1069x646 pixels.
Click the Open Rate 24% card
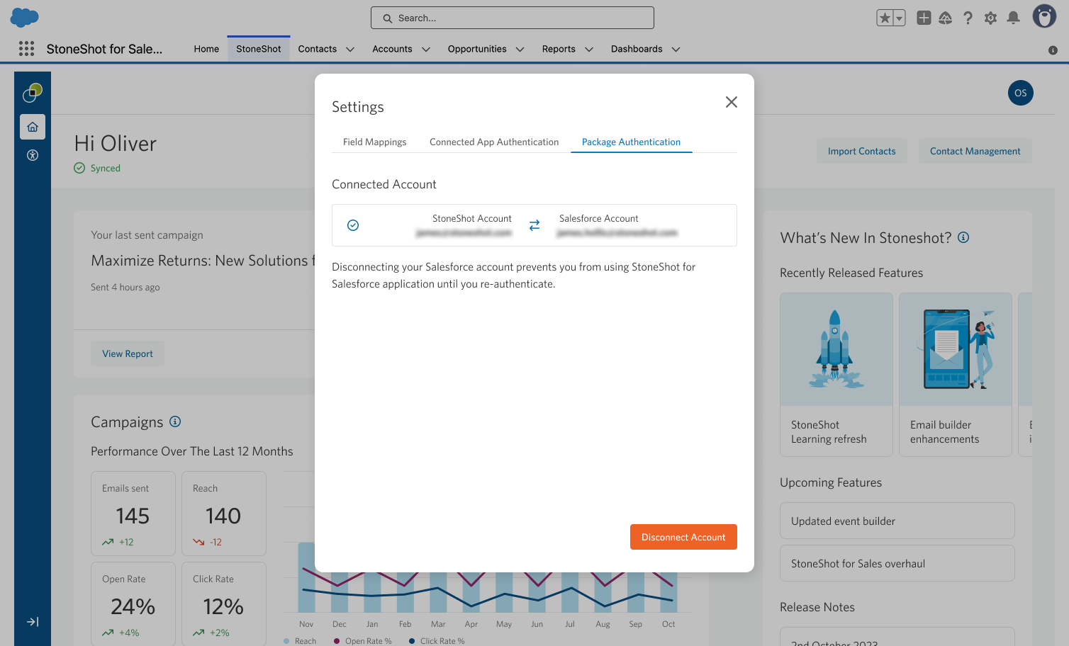click(x=133, y=604)
